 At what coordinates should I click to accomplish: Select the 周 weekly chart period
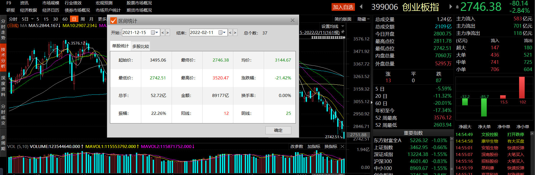coord(83,19)
